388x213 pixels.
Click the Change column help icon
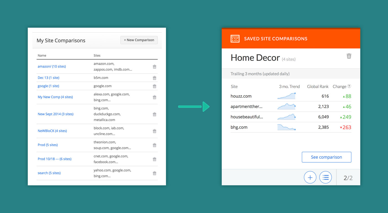(x=349, y=86)
